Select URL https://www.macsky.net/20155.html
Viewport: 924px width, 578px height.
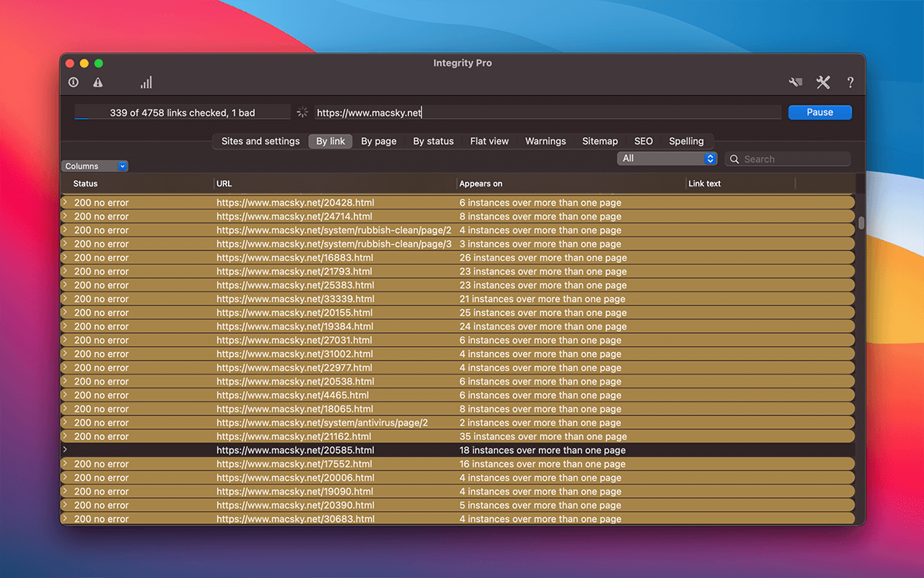tap(294, 313)
